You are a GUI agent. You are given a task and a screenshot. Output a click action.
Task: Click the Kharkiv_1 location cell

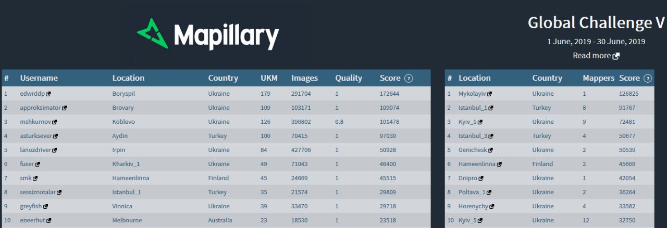click(126, 164)
